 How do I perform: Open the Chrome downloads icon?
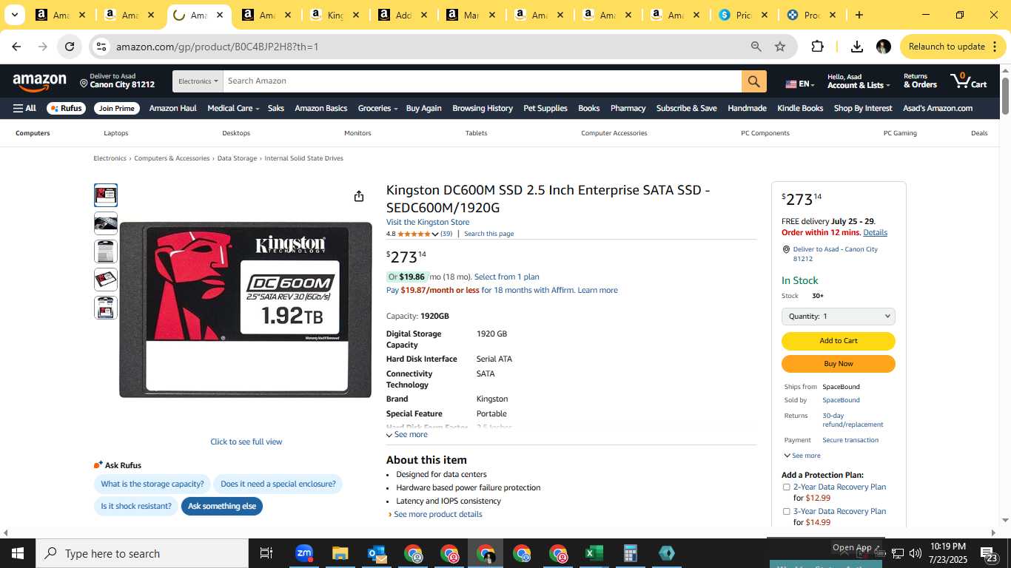856,47
